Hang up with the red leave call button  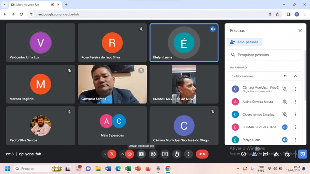202,154
